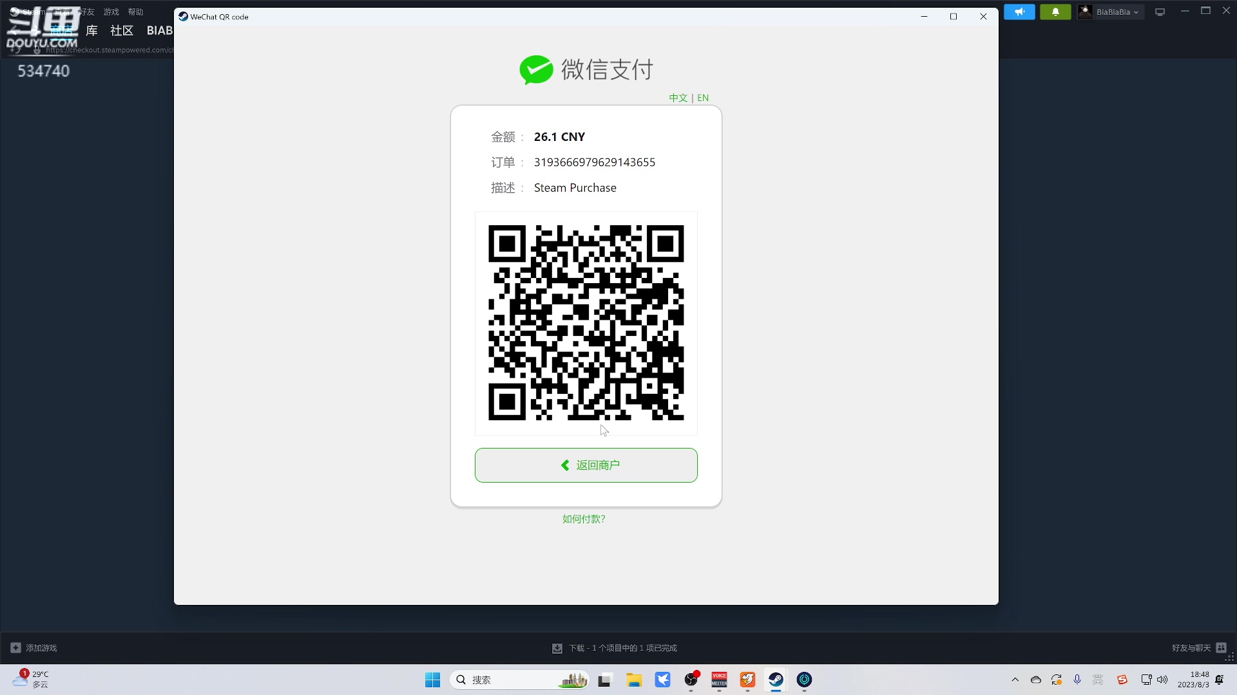
Task: Click the sync refresh tray icon
Action: coord(1057,680)
